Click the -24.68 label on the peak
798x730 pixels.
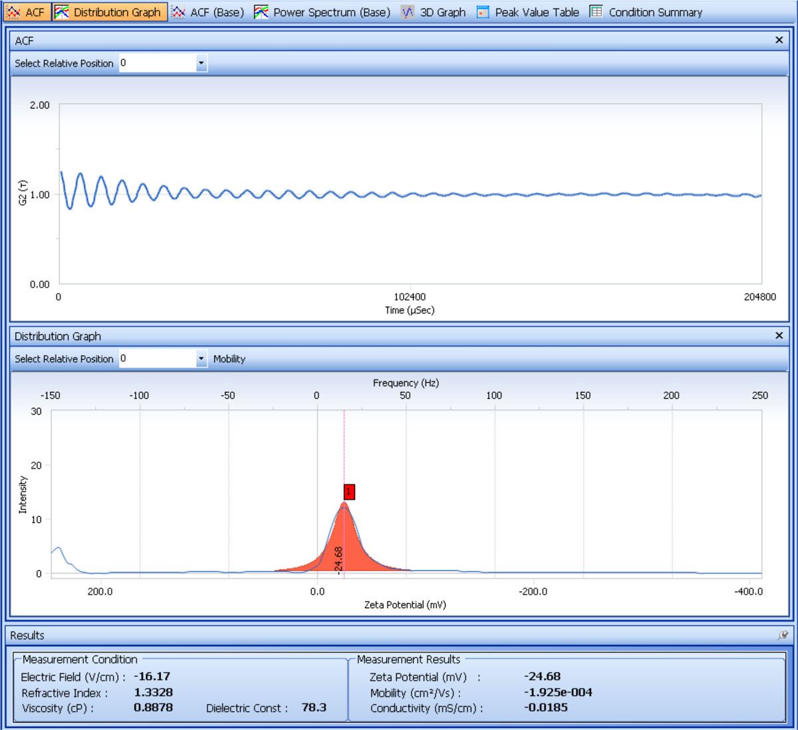point(338,560)
